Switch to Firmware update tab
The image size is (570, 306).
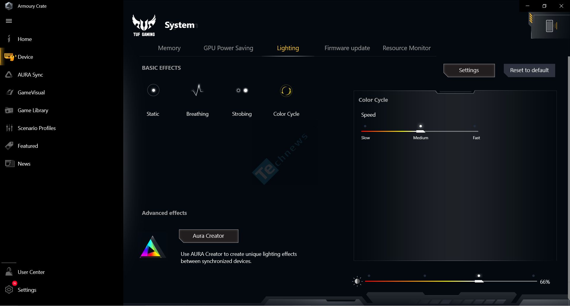[x=347, y=48]
